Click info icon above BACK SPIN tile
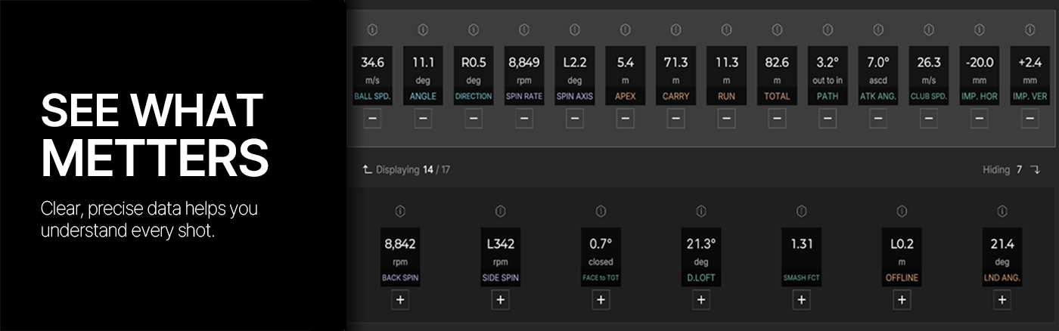Viewport: 1059px width, 331px height. pos(400,211)
